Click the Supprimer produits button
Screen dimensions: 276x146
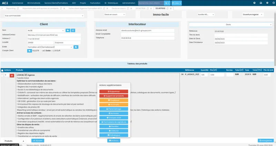point(114,96)
